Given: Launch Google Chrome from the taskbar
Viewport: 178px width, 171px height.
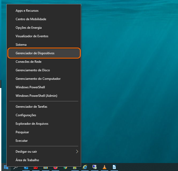Looking at the screenshot, I should [65, 168].
